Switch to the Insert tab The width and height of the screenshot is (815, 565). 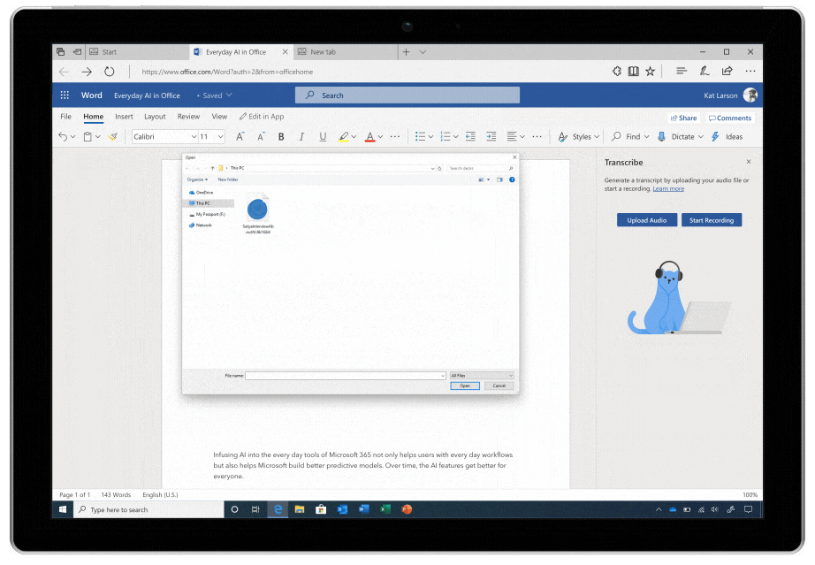(125, 117)
